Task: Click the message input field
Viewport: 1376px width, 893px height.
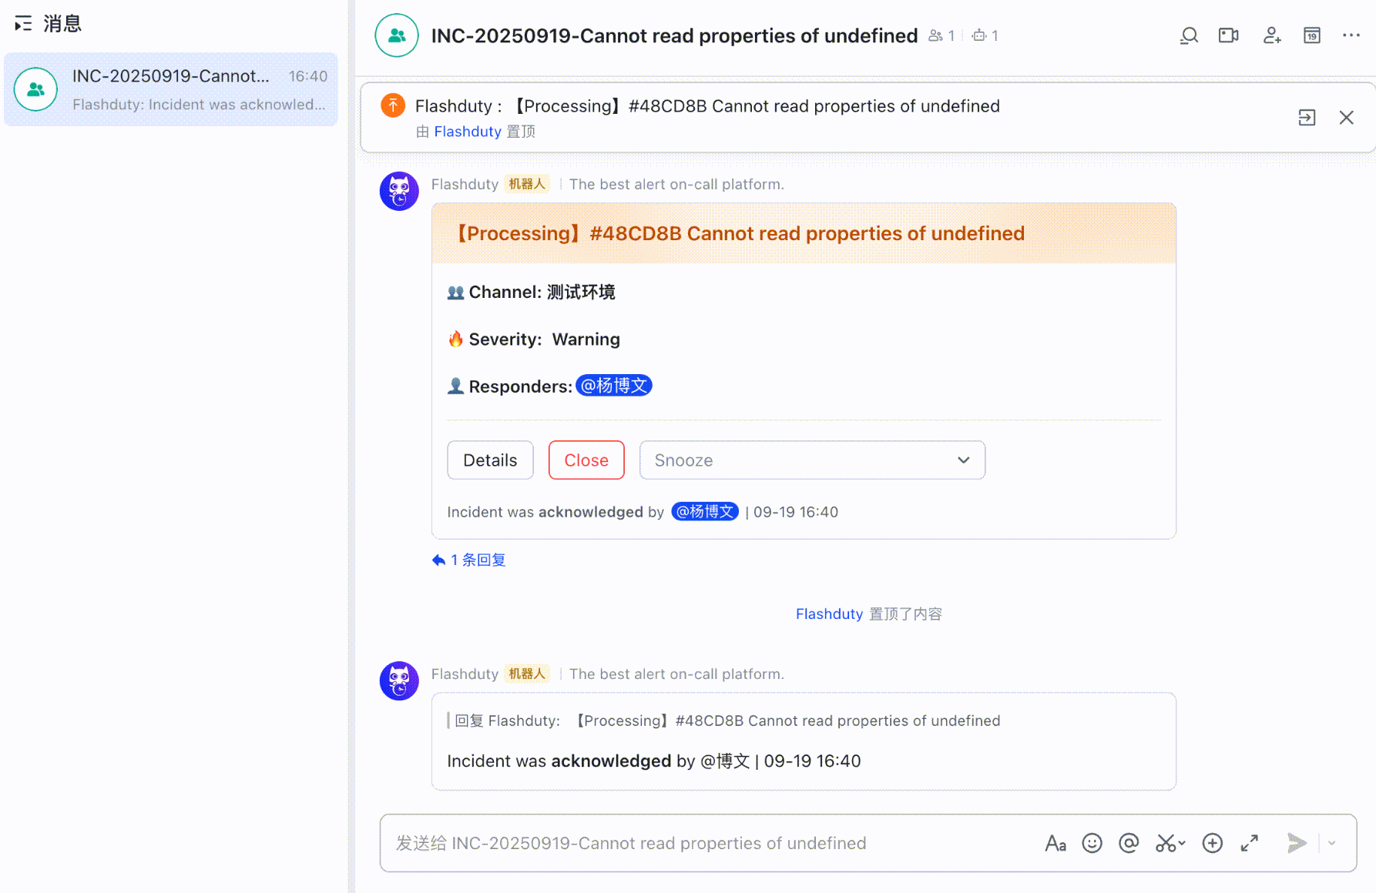Action: tap(693, 844)
